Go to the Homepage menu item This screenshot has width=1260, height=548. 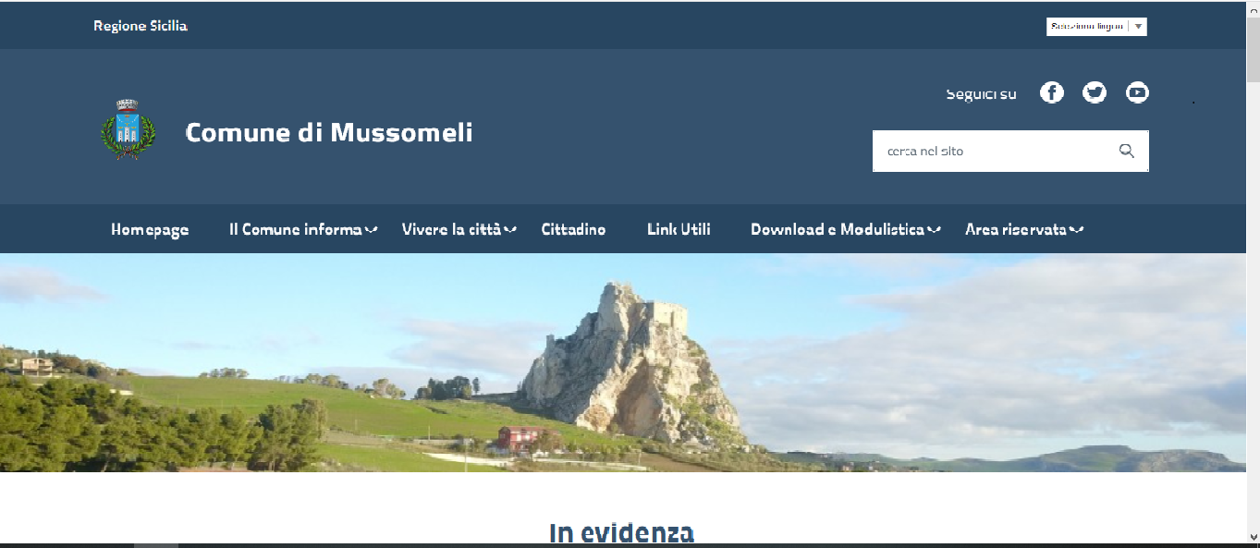tap(150, 229)
